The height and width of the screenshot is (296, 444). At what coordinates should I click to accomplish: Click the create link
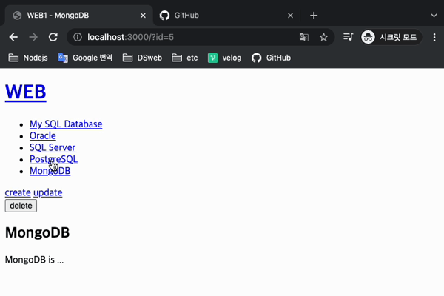click(x=18, y=192)
